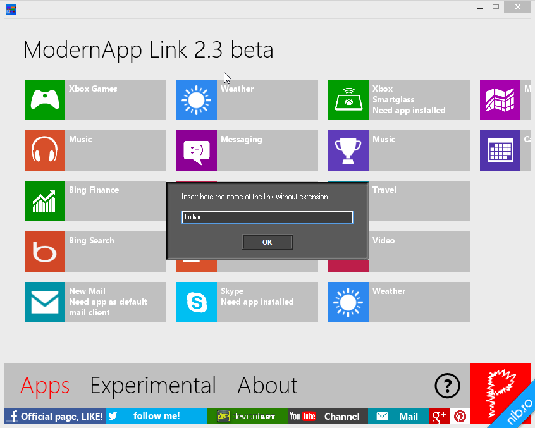535x428 pixels.
Task: Click the Skype Need app installed text
Action: (257, 302)
